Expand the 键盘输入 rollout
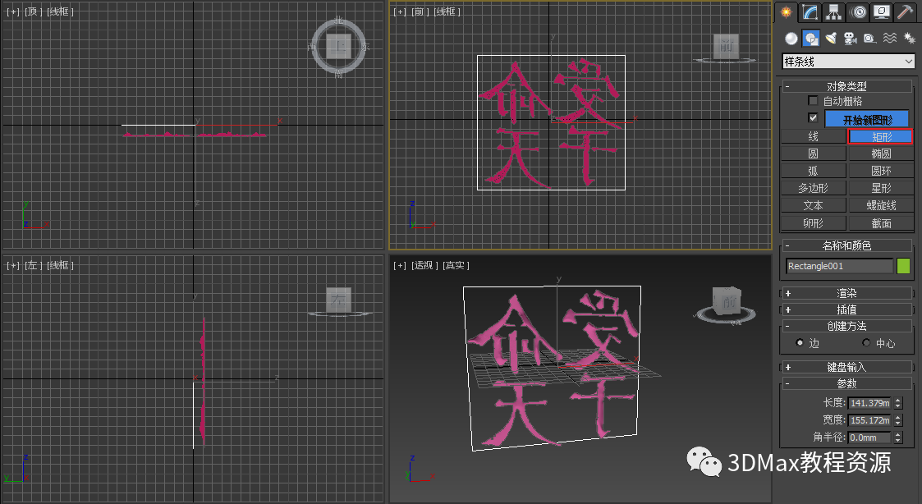This screenshot has width=922, height=504. coord(846,367)
